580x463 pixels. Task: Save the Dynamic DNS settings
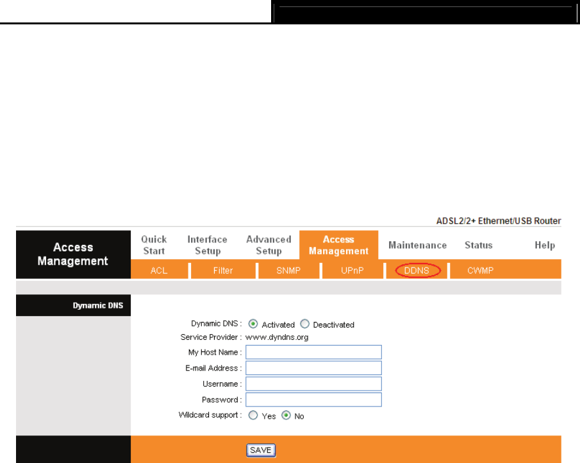click(x=261, y=450)
